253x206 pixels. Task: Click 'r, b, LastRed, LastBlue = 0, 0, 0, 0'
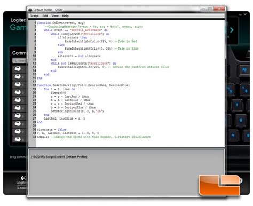click(x=68, y=133)
